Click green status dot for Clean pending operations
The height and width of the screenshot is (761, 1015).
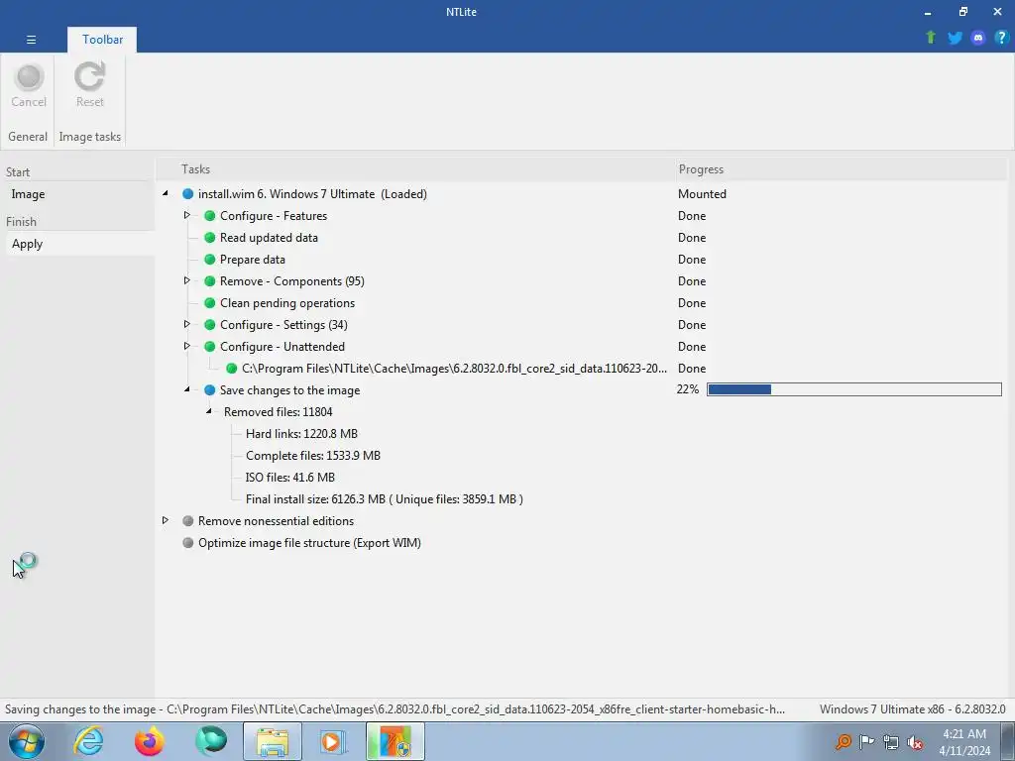(x=210, y=303)
